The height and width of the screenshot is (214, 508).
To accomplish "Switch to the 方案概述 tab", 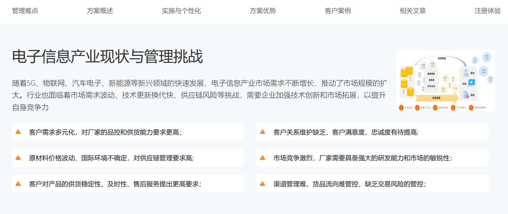I will (x=100, y=11).
